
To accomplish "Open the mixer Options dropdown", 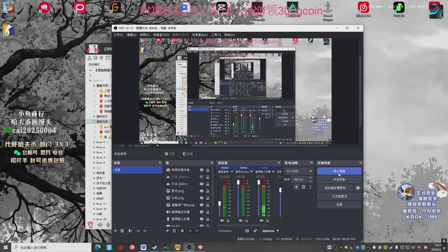I will coord(270,231).
